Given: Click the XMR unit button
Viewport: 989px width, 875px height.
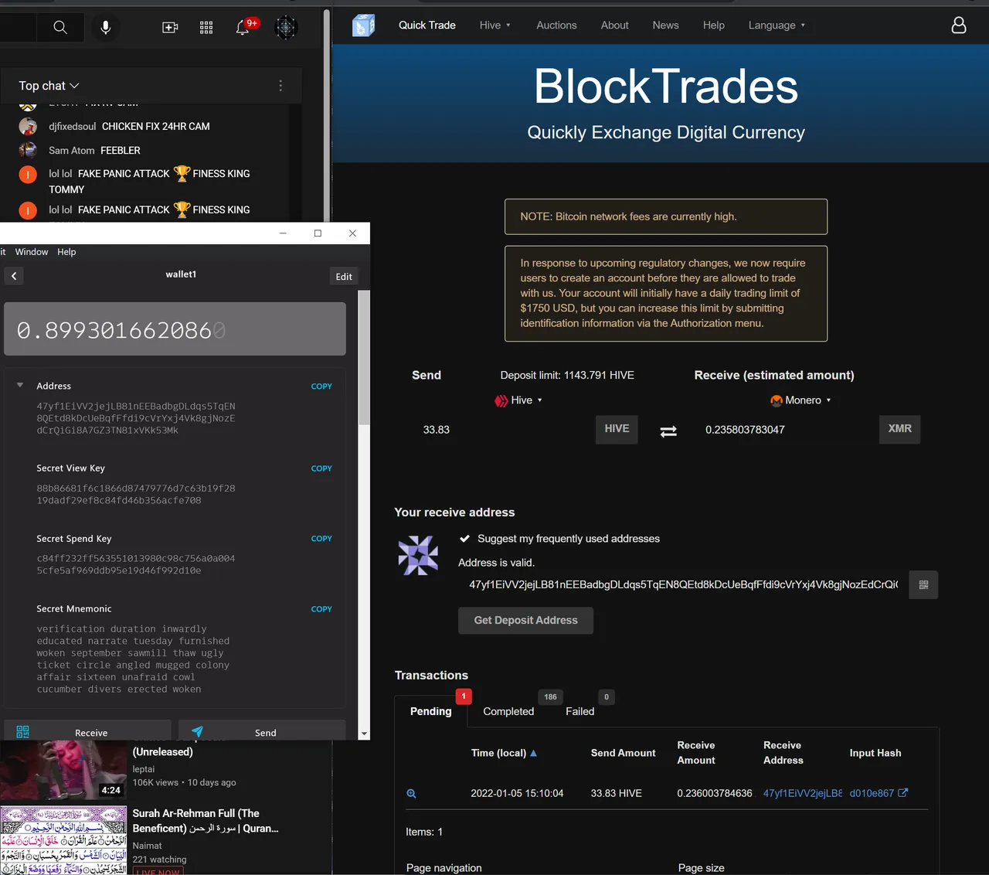Looking at the screenshot, I should pos(899,429).
